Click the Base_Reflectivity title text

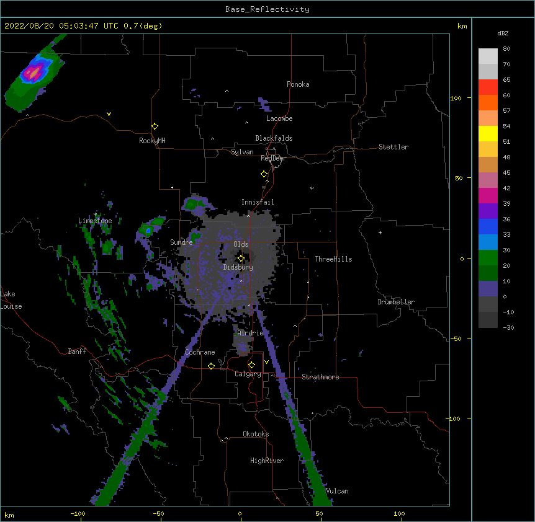267,9
